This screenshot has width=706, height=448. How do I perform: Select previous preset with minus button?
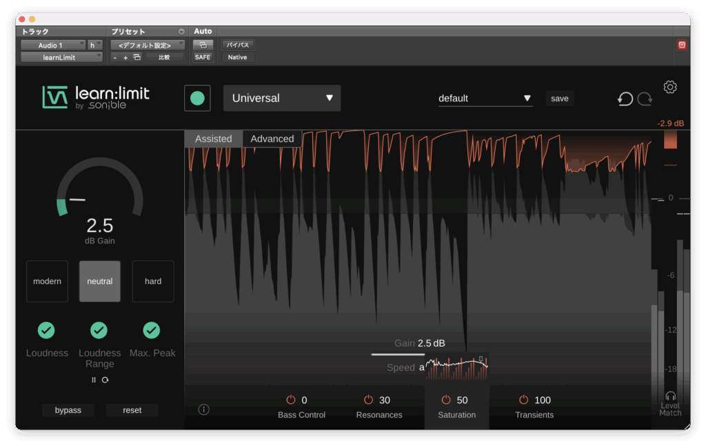(115, 58)
